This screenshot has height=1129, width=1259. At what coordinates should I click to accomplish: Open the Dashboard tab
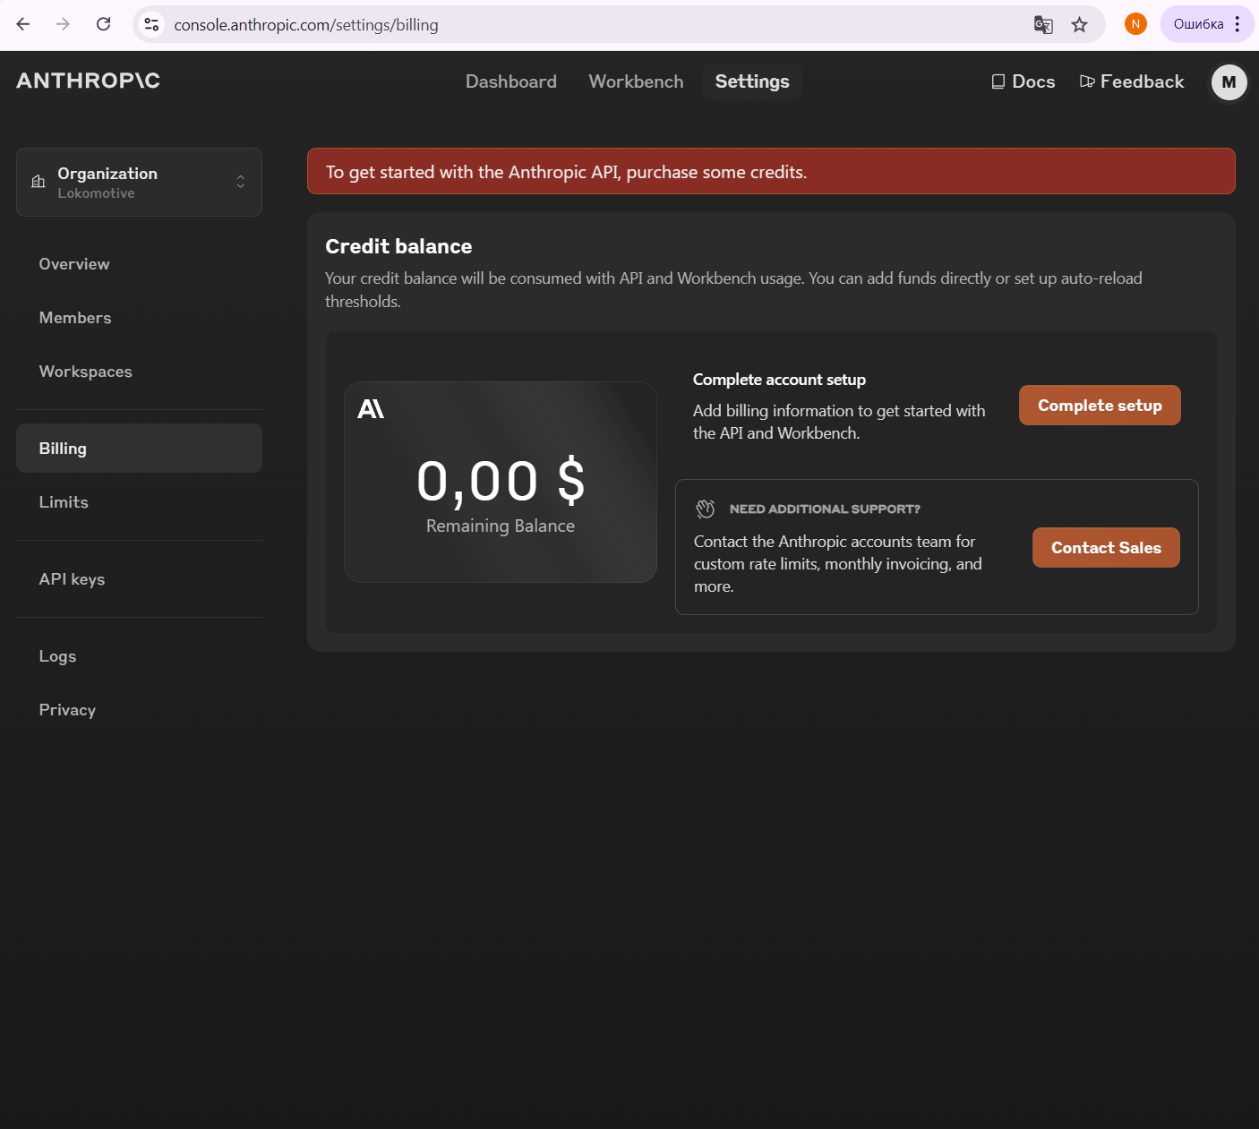tap(511, 81)
